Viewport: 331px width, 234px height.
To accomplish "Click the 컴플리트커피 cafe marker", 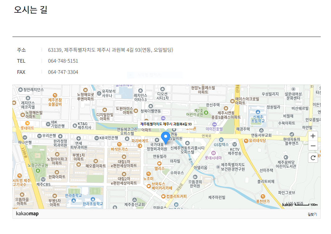I will [163, 196].
